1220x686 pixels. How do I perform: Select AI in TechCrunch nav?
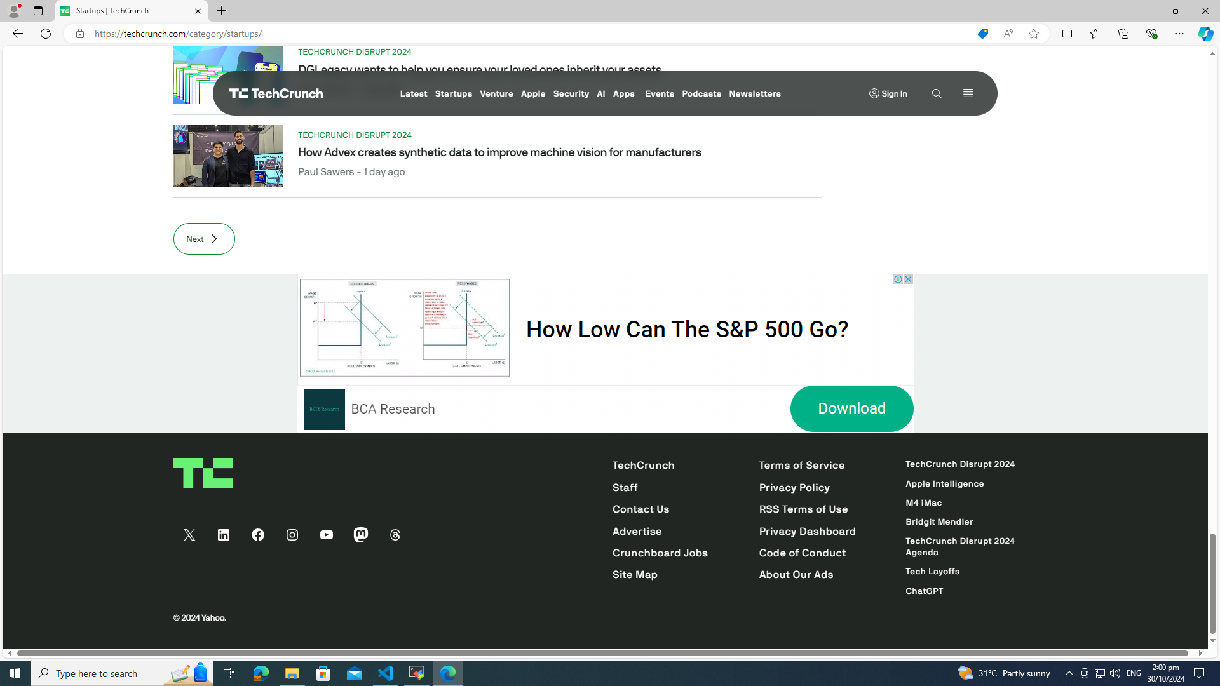click(x=601, y=93)
